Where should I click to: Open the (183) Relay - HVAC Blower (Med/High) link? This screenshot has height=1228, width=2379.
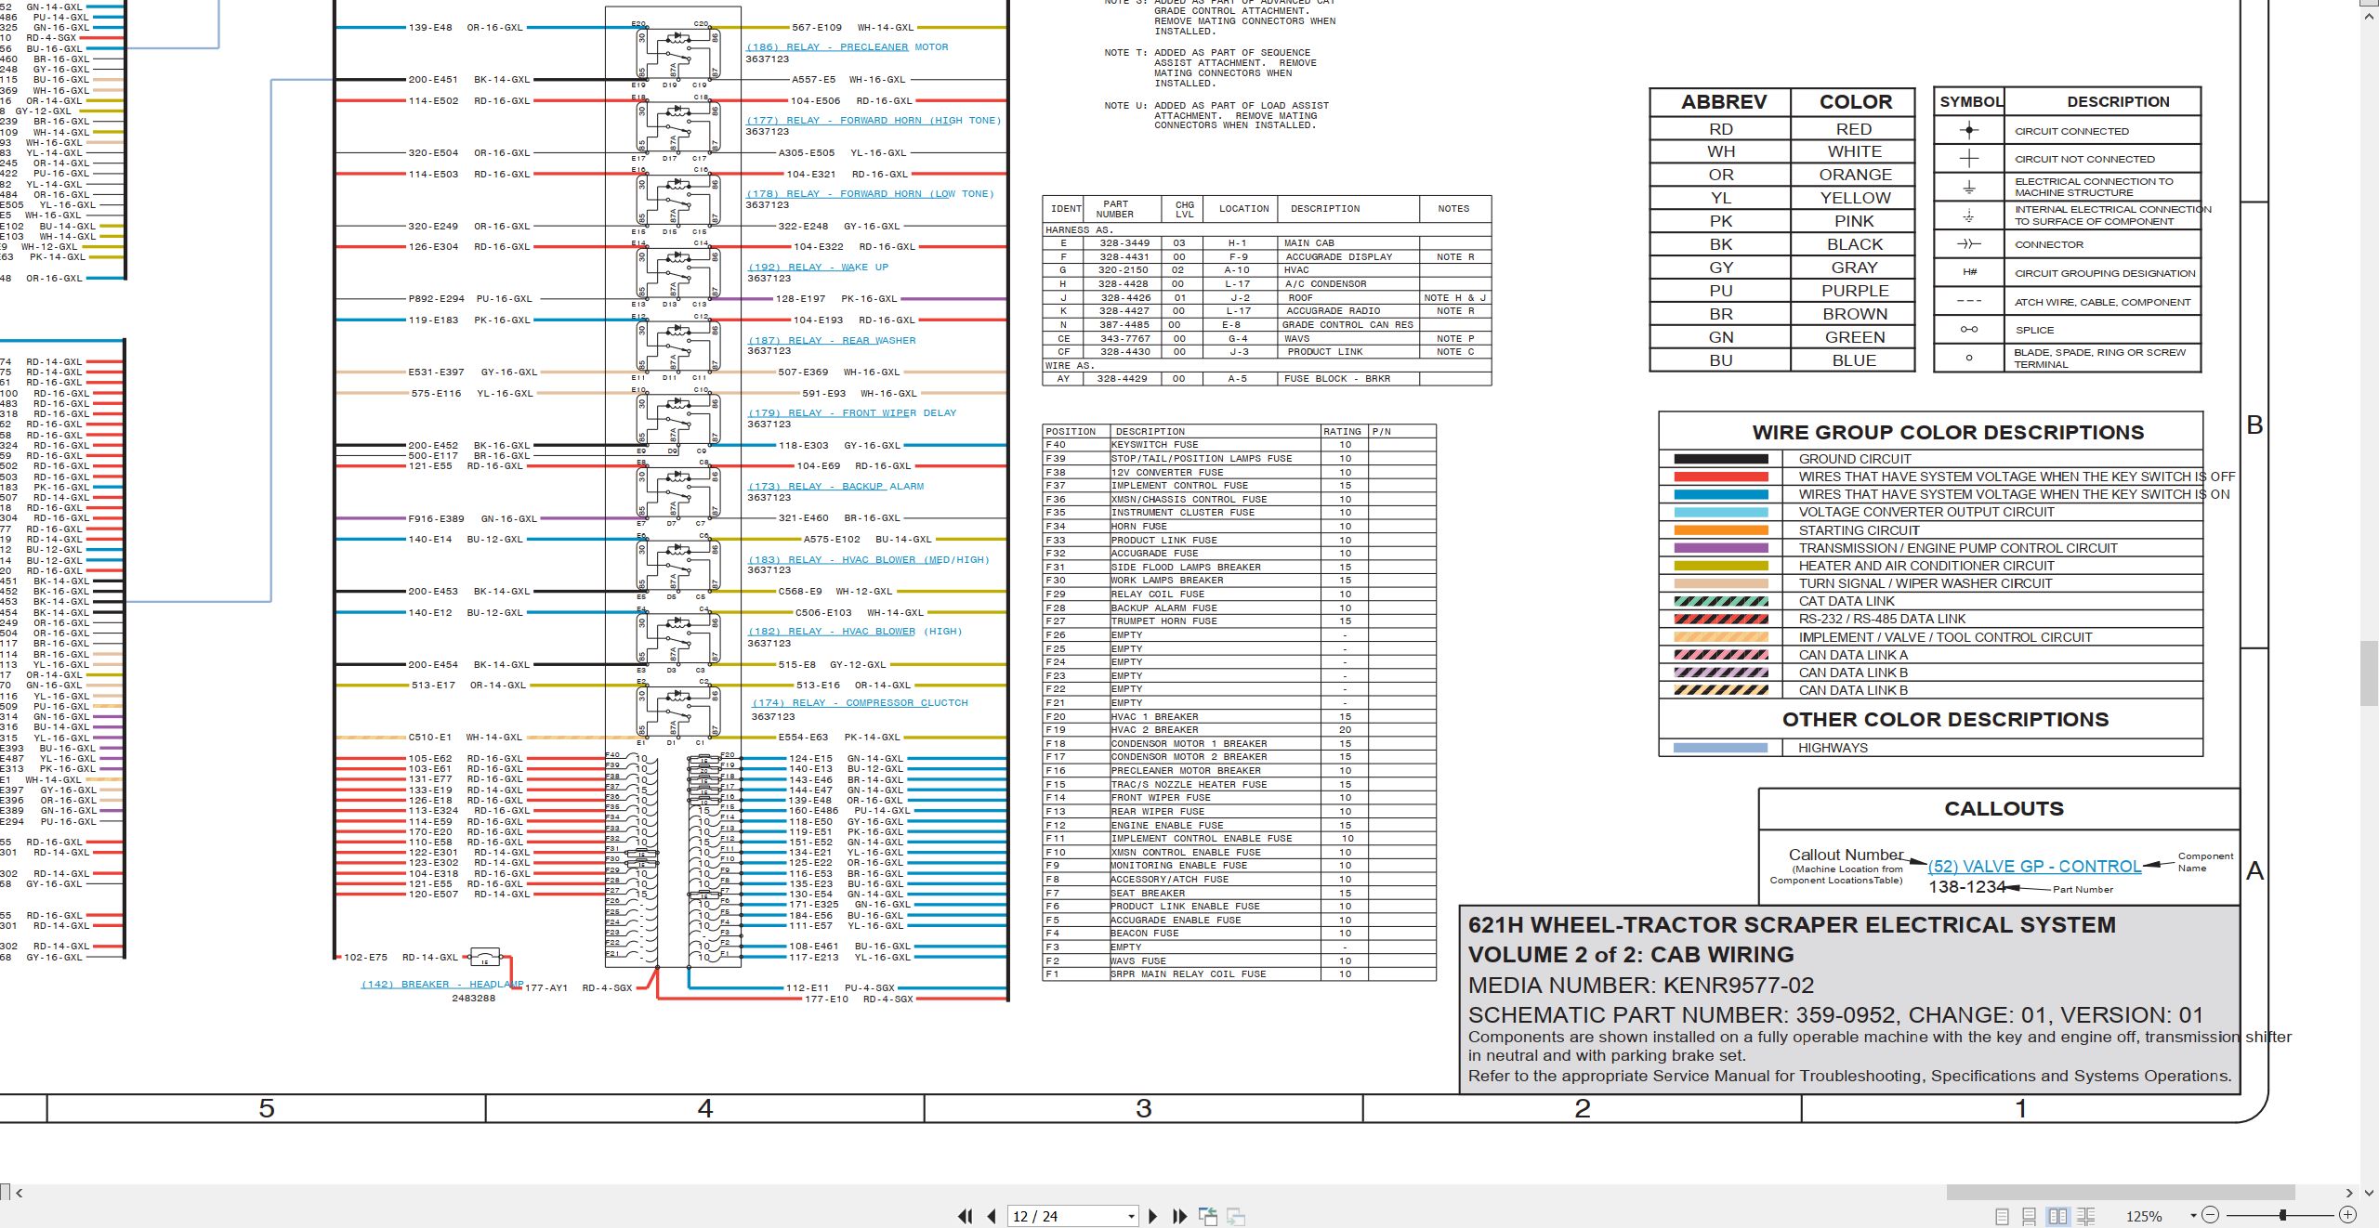click(869, 560)
